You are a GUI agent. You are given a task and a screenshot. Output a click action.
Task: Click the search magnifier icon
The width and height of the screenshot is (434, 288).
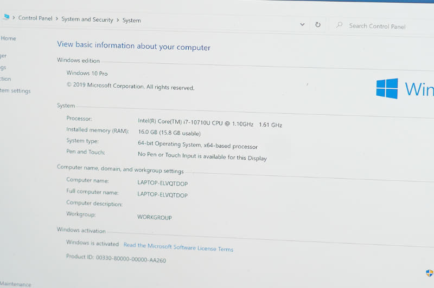(339, 25)
